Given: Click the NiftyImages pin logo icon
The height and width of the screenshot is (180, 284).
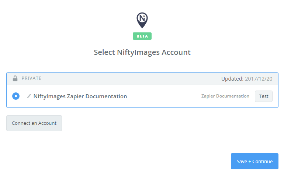Looking at the screenshot, I should (x=142, y=20).
